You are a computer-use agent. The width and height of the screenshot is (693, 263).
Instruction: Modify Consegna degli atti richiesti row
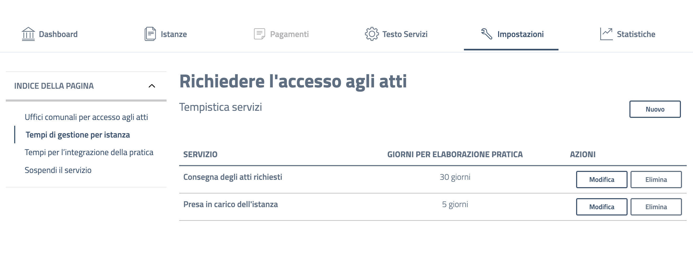pos(601,180)
